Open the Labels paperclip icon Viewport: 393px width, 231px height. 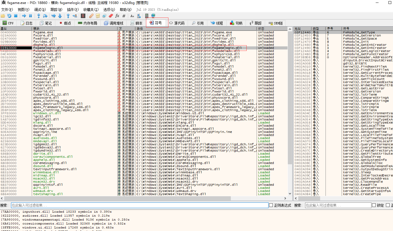point(104,16)
